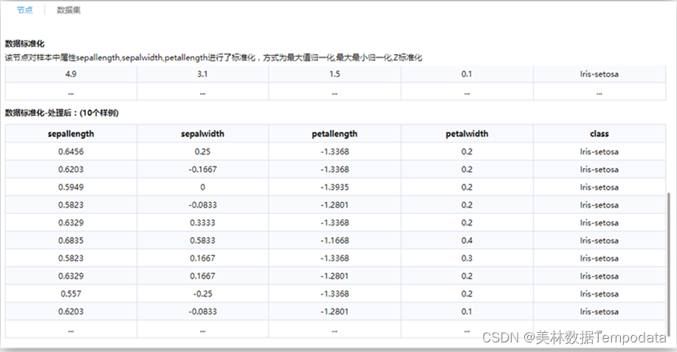677x352 pixels.
Task: Click the petallength value -1.3935
Action: [334, 187]
